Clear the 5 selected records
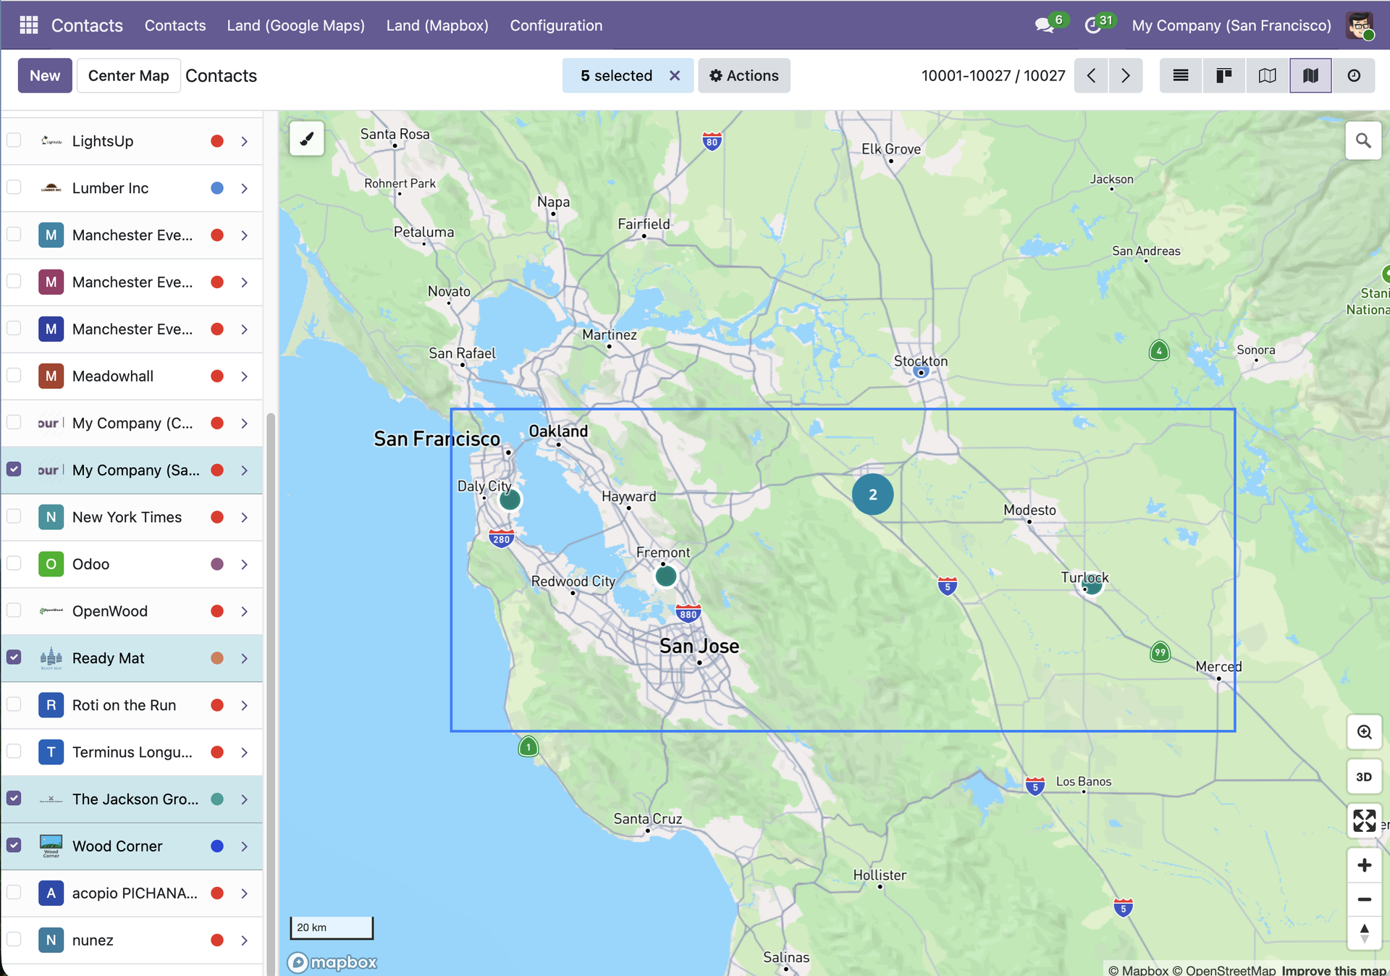Viewport: 1390px width, 976px height. click(x=675, y=75)
